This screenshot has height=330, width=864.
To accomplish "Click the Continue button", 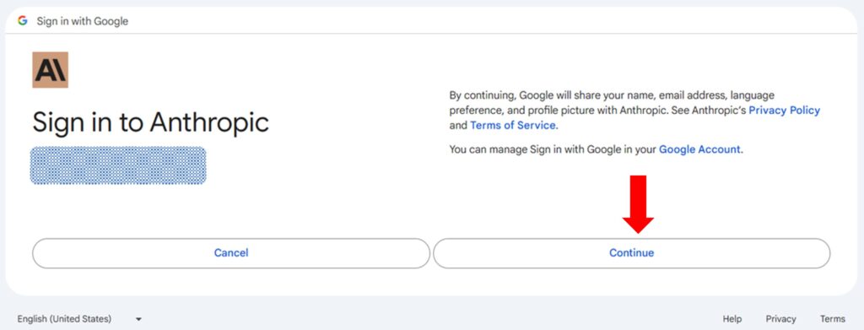I will pyautogui.click(x=631, y=253).
